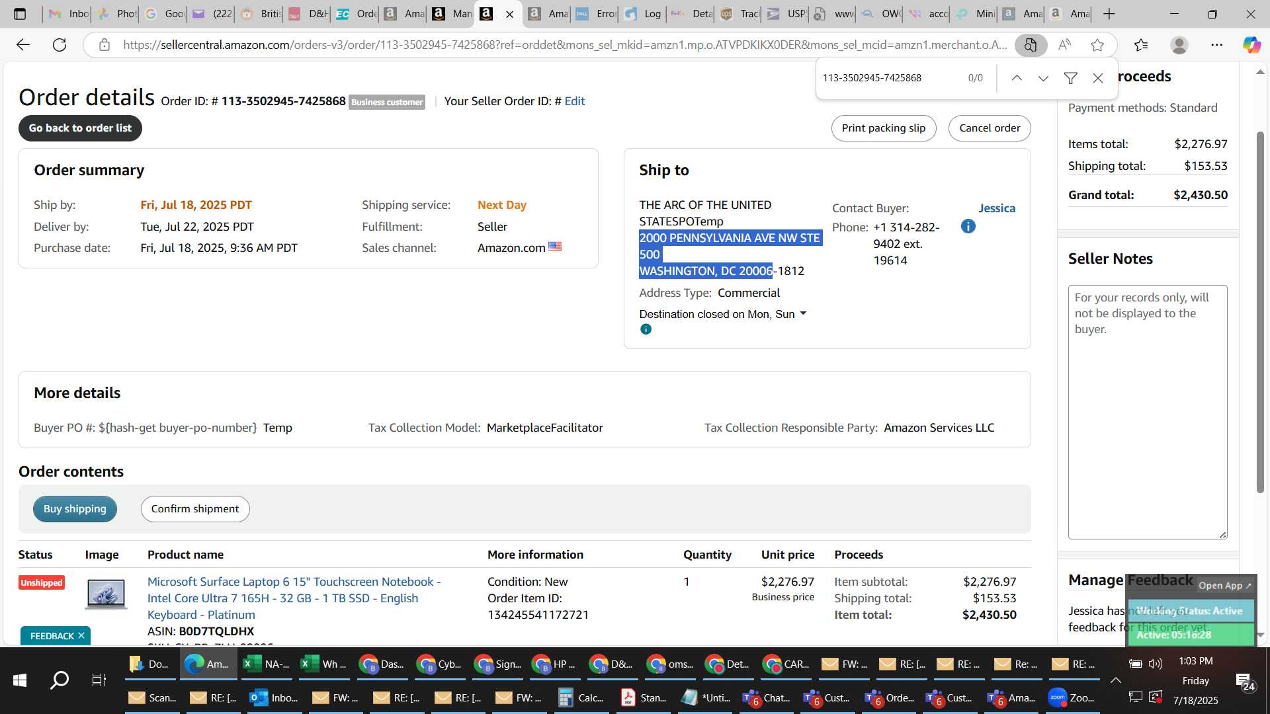Click the Unshipped status label
The height and width of the screenshot is (714, 1270).
41,582
